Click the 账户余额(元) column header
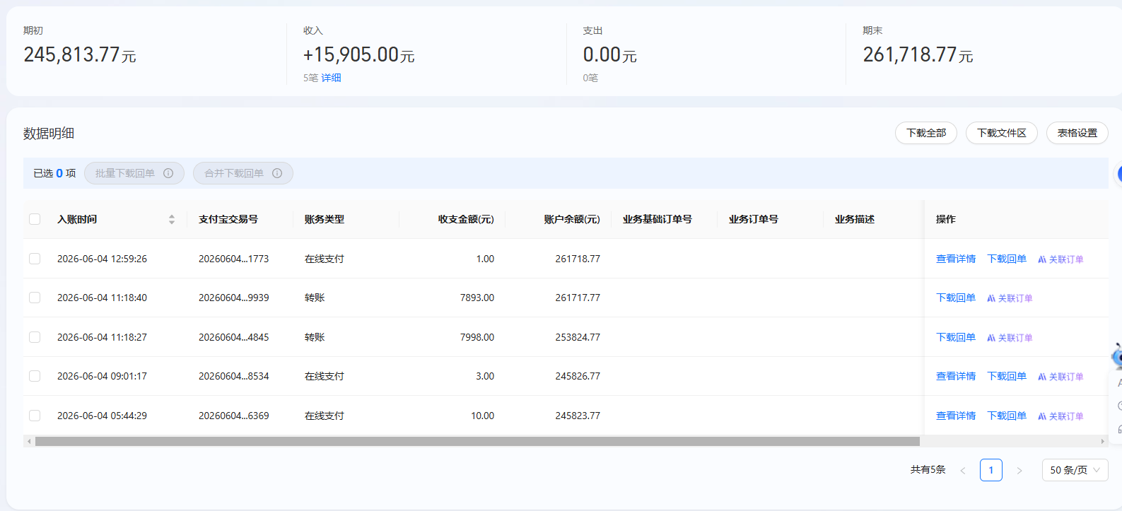 click(x=572, y=219)
